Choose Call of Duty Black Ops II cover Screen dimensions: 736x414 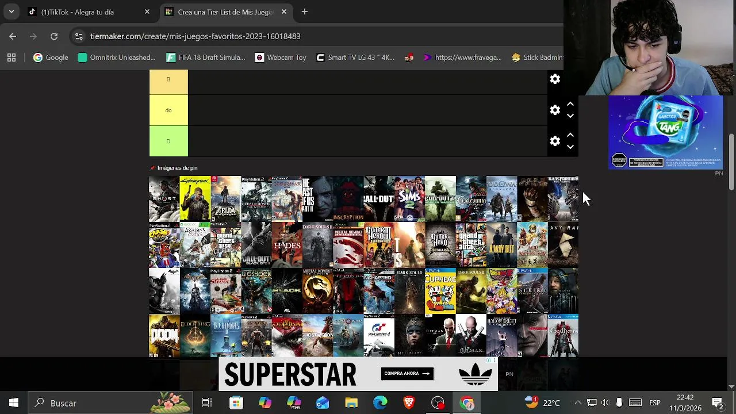[x=256, y=245]
